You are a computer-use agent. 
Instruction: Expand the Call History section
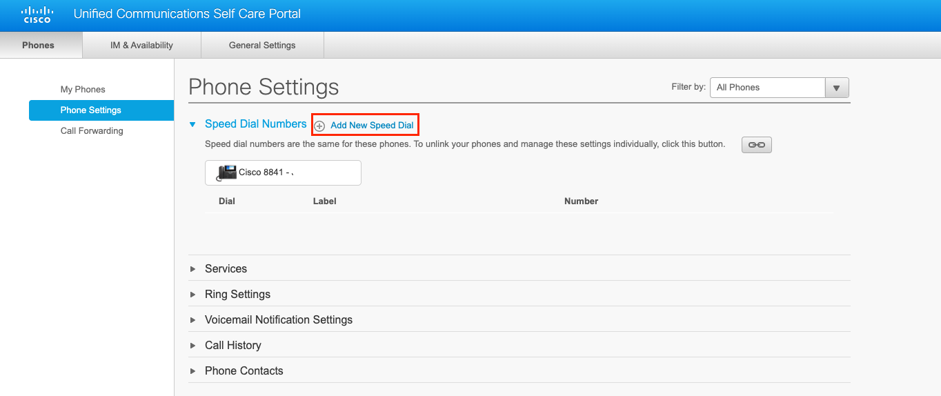tap(232, 345)
